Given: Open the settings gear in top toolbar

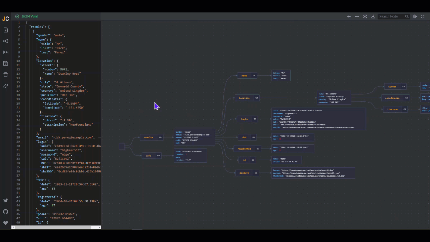Looking at the screenshot, I should (x=415, y=16).
